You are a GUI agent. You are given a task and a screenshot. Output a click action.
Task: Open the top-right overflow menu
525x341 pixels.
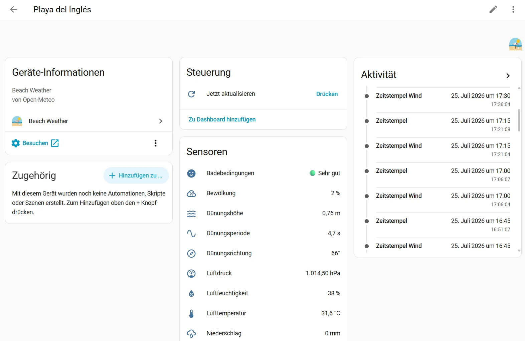(x=513, y=9)
